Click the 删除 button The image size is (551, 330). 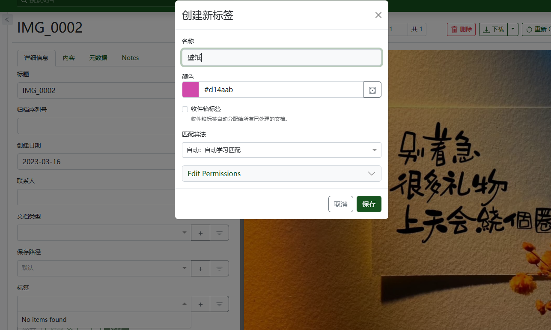[x=461, y=29]
